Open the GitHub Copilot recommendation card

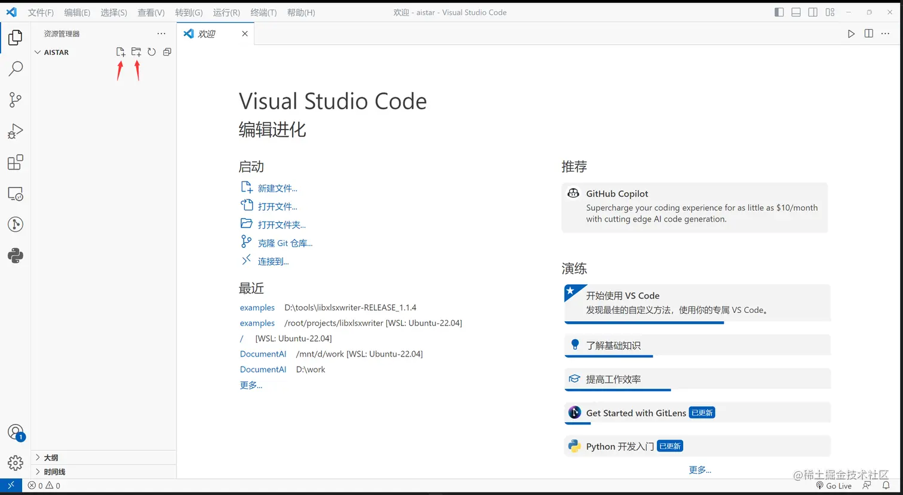pyautogui.click(x=695, y=207)
